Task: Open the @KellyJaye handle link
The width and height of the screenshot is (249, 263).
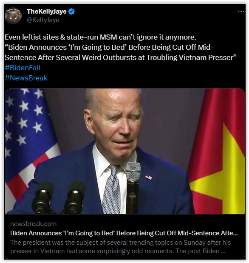Action: click(x=43, y=20)
